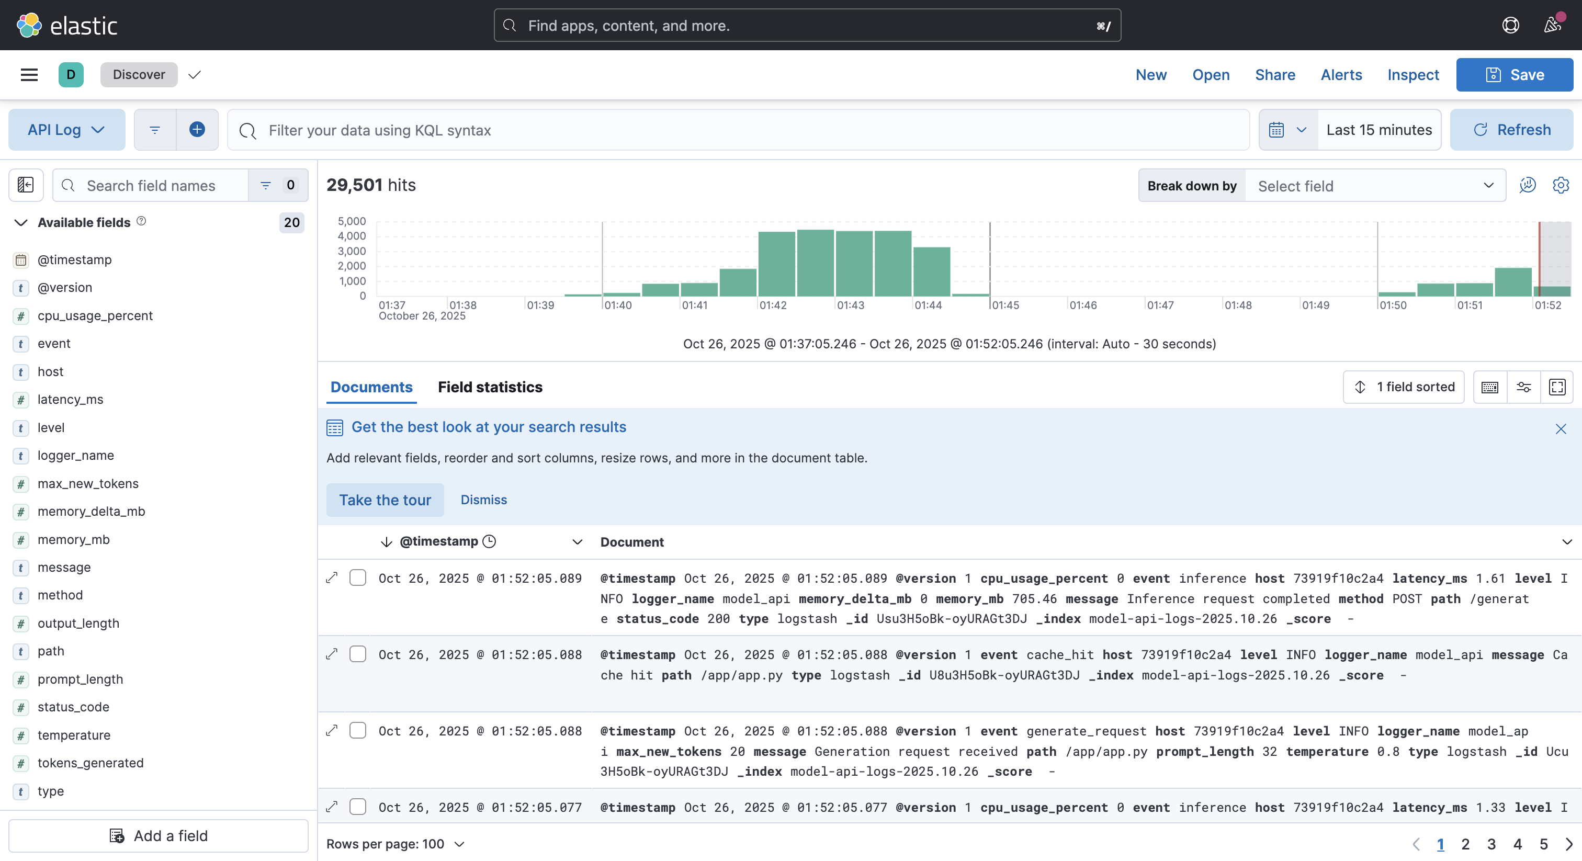Screen dimensions: 1582x861
Task: Open the hamburger navigation menu
Action: (29, 74)
